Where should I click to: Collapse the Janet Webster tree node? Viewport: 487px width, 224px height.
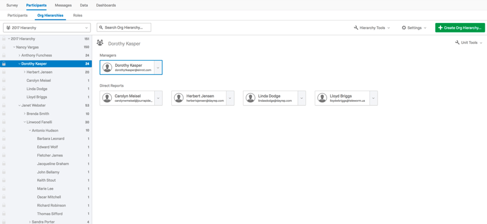coord(19,105)
